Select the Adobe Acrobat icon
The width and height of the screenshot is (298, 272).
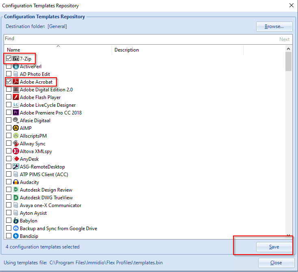(x=16, y=82)
